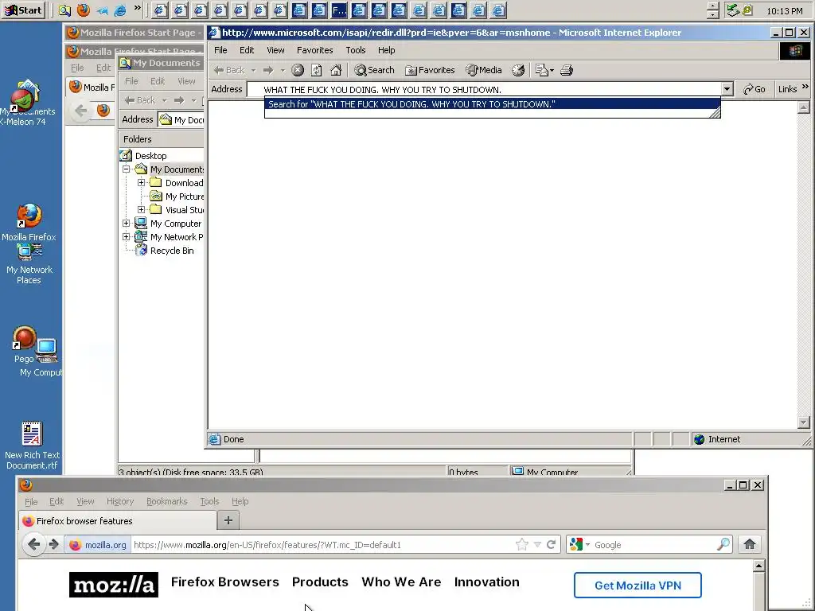The image size is (815, 611).
Task: Click the Start button on taskbar
Action: coord(23,10)
